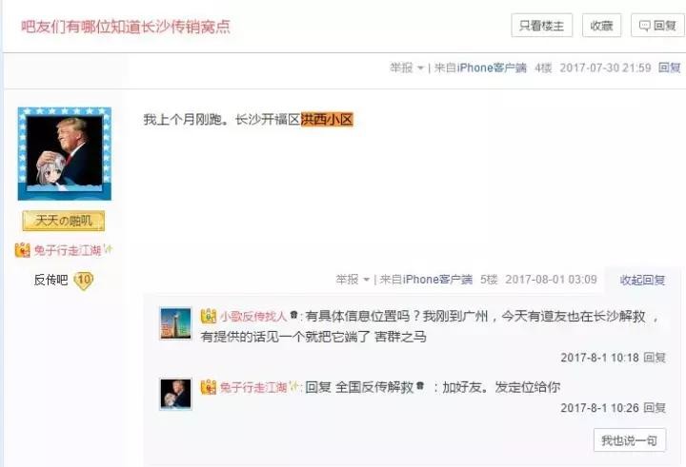Open the 举报 dropdown on the 4楼 post
The height and width of the screenshot is (467, 686).
pyautogui.click(x=407, y=68)
